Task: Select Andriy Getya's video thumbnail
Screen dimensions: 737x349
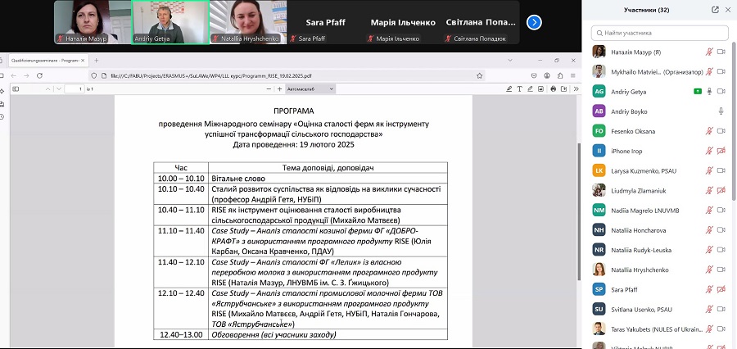Action: click(170, 22)
